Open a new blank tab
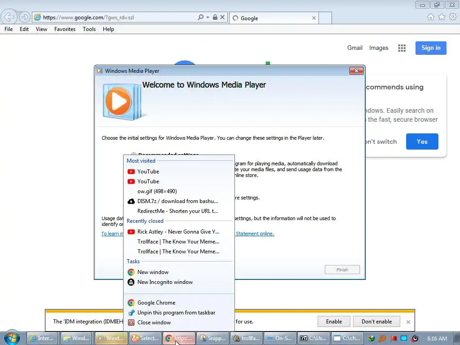460x345 pixels. [325, 18]
